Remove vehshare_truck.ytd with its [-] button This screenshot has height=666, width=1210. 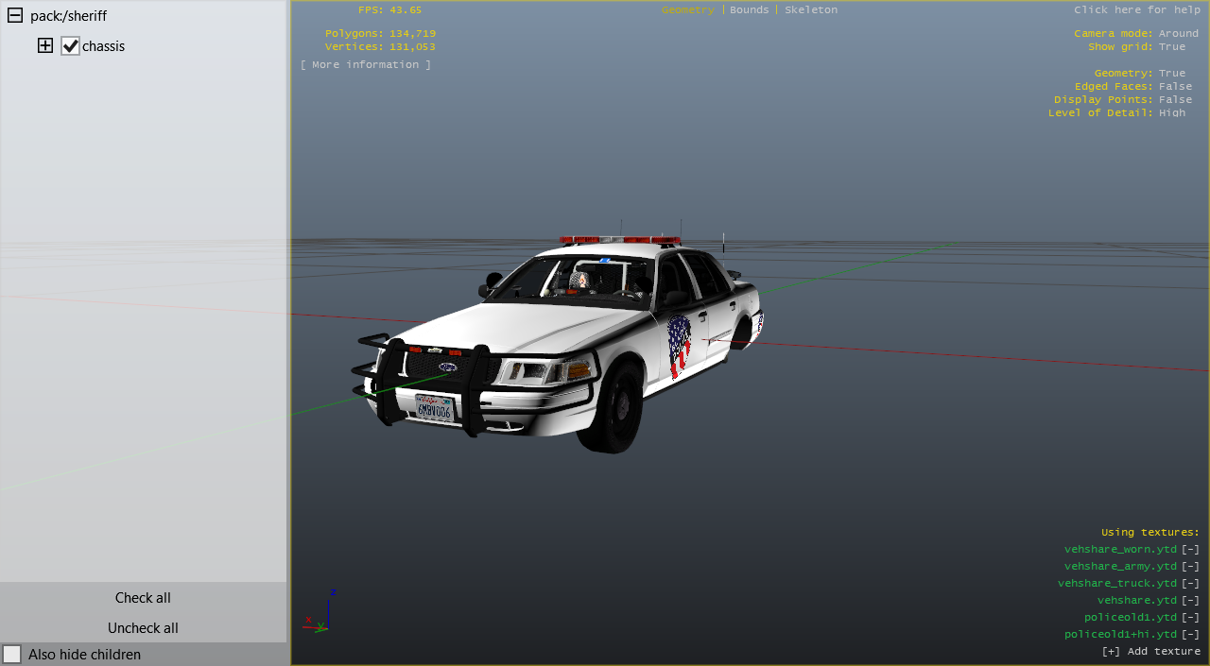point(1190,584)
